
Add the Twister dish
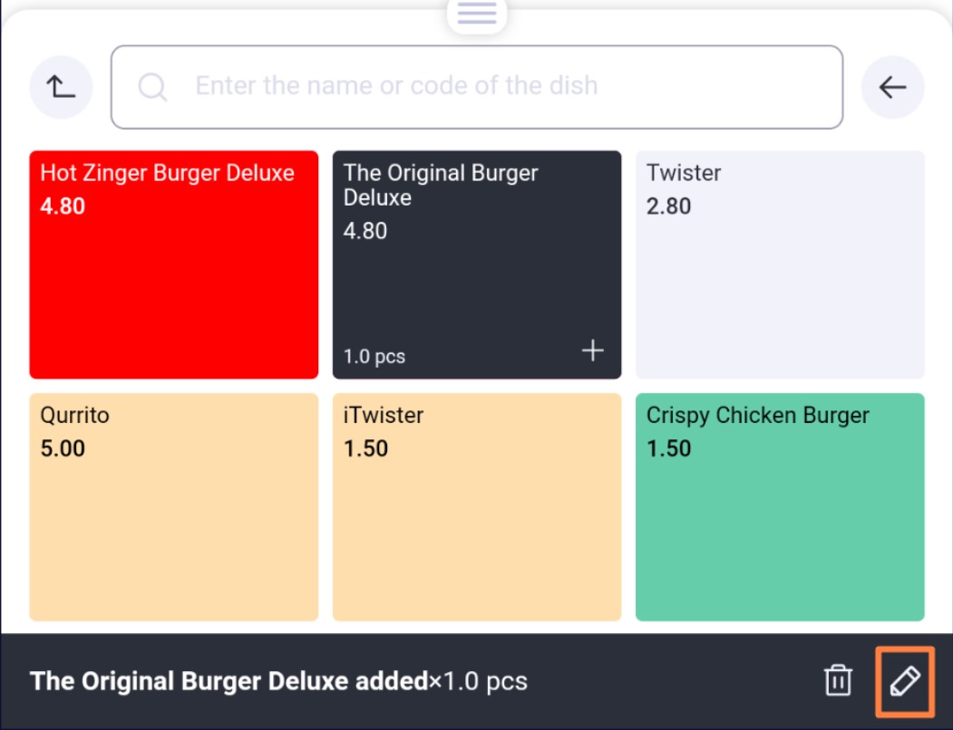pos(780,264)
